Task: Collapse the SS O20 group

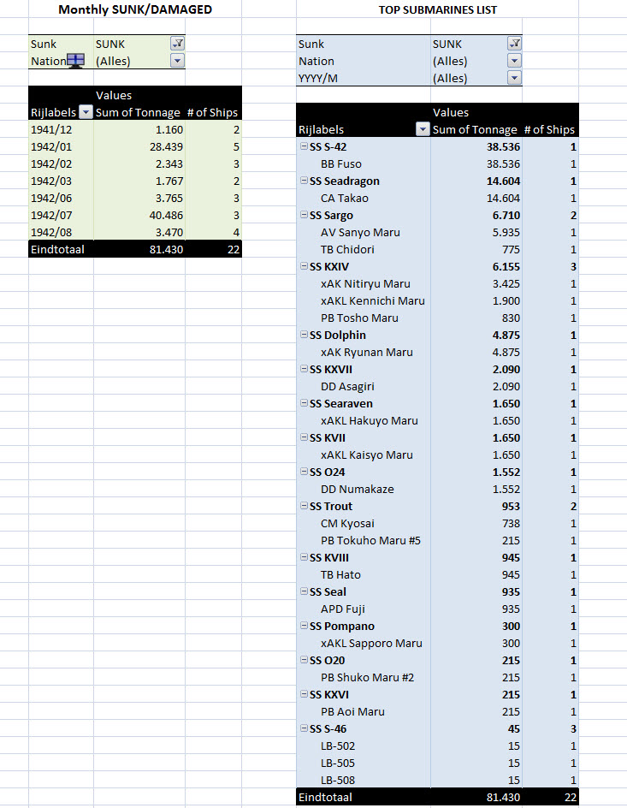Action: (305, 660)
